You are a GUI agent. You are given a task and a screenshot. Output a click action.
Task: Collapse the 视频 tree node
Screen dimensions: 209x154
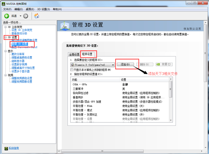6,75
